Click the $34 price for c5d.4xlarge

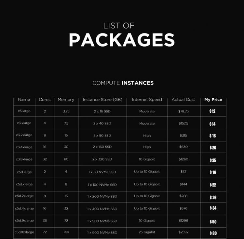click(212, 208)
